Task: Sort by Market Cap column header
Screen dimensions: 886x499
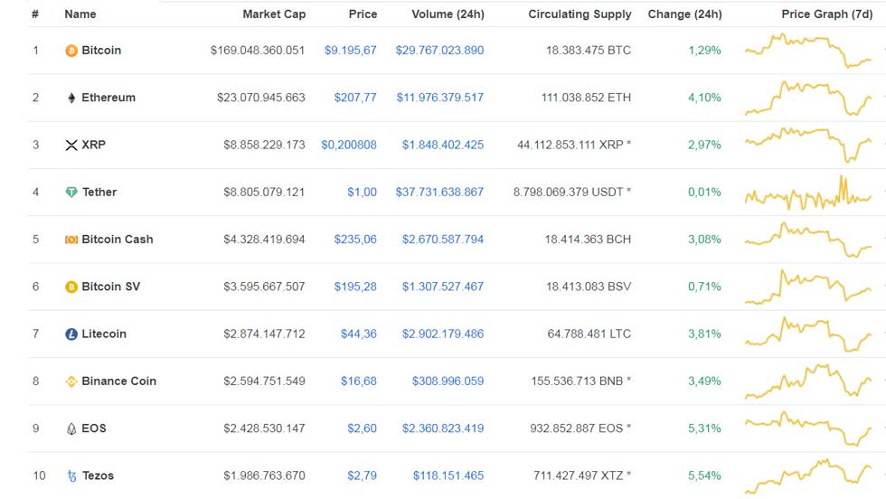Action: click(274, 14)
